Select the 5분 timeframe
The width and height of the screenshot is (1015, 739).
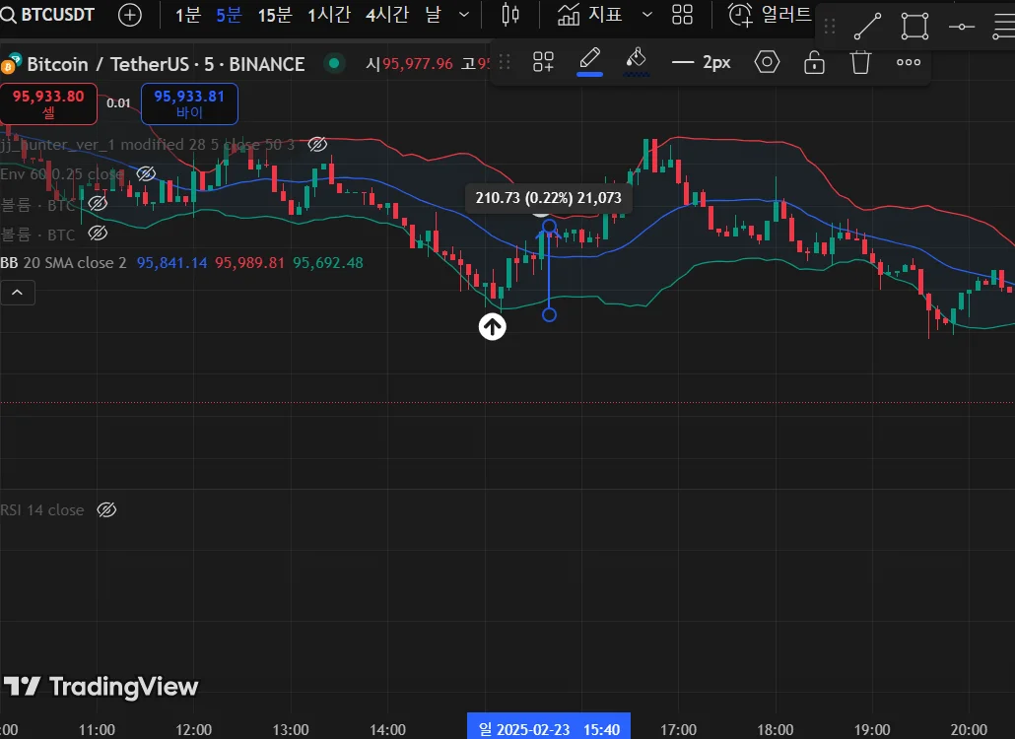(x=229, y=14)
